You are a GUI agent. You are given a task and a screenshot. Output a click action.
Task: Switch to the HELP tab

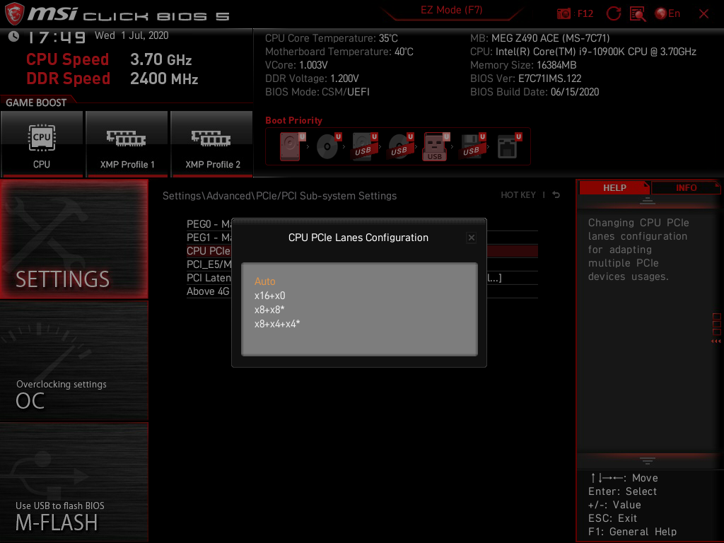(614, 187)
